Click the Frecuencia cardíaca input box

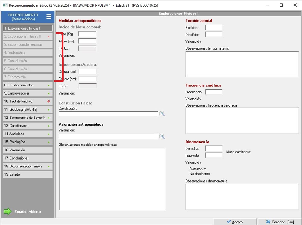pos(214,92)
